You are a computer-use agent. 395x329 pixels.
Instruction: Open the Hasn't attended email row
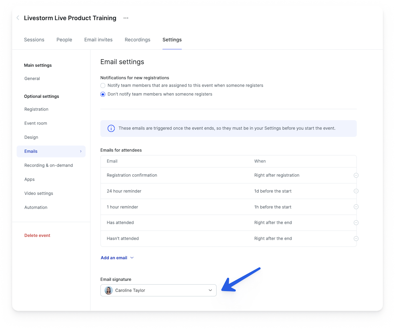229,239
